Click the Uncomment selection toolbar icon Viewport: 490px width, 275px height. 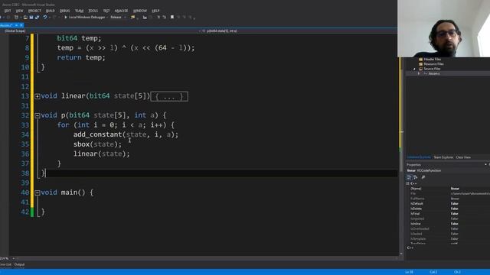coord(164,17)
